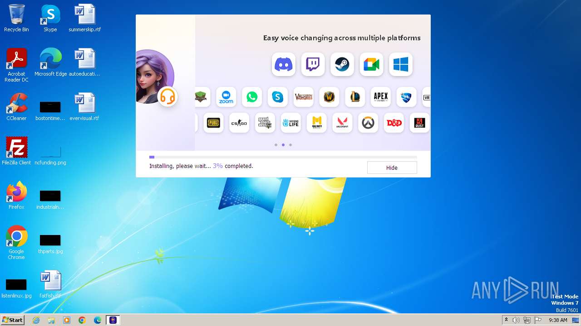
Task: Select the first slide indicator dot
Action: point(276,145)
